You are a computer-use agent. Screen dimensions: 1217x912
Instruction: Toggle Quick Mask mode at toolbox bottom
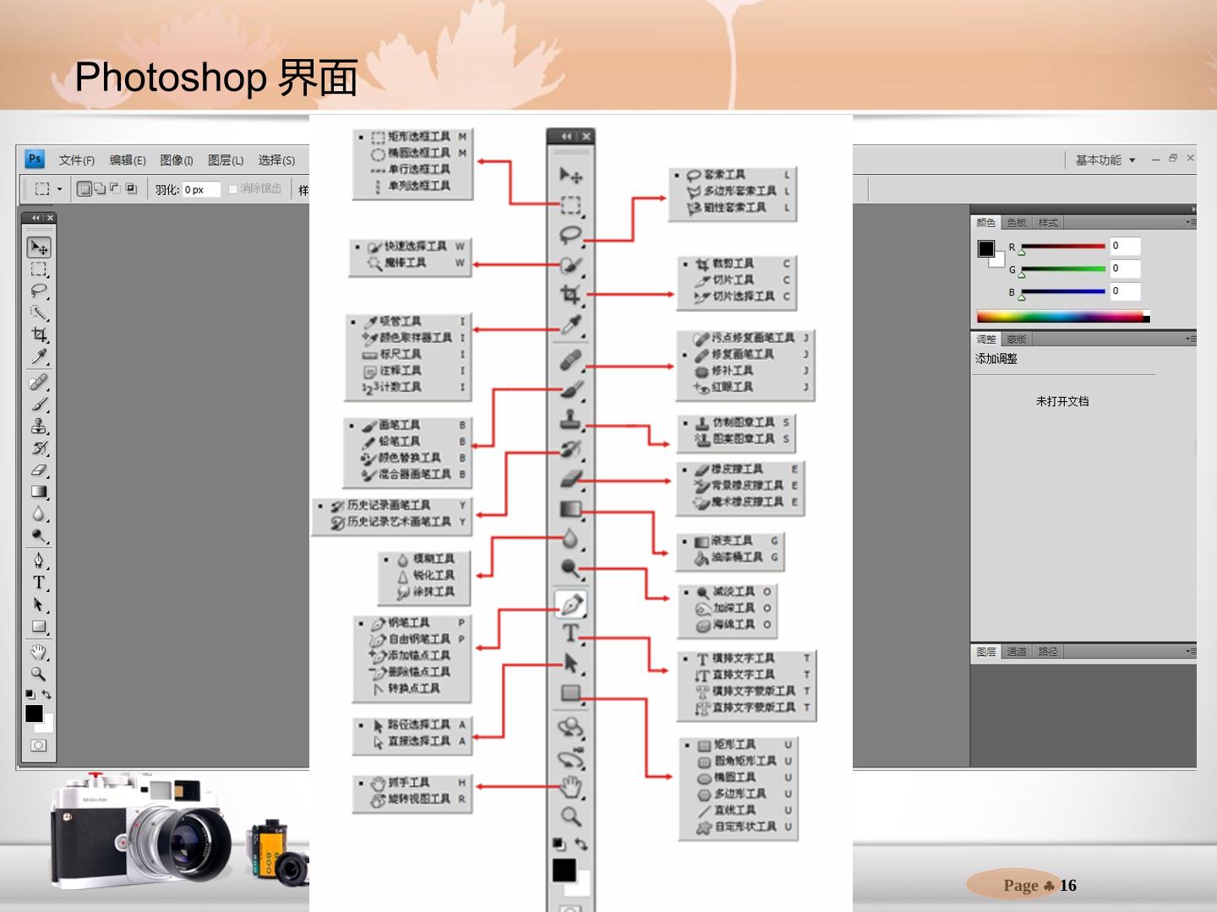39,746
